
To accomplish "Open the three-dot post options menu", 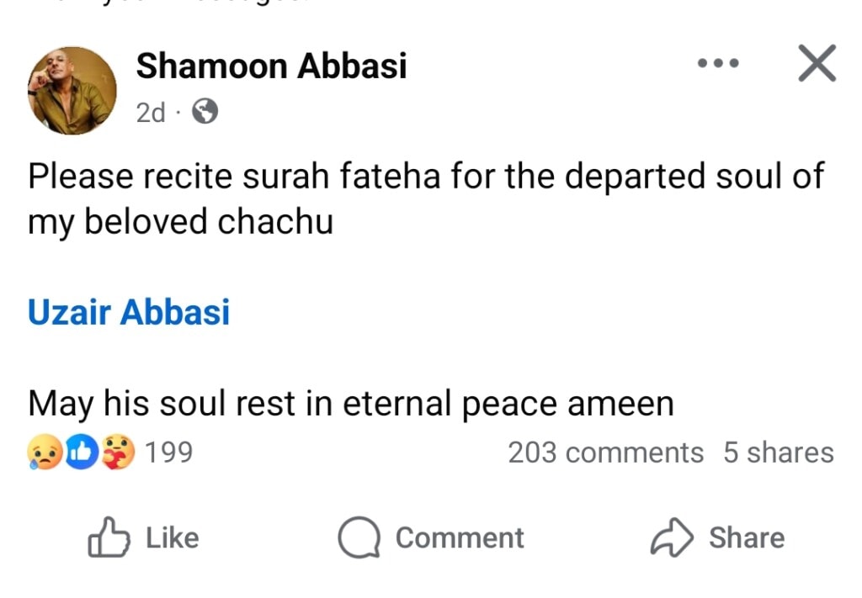I will [719, 62].
